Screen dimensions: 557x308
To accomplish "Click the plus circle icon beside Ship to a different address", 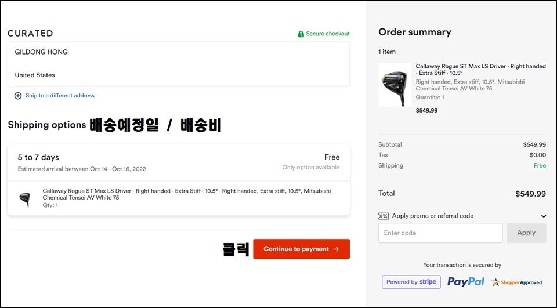I will click(18, 96).
